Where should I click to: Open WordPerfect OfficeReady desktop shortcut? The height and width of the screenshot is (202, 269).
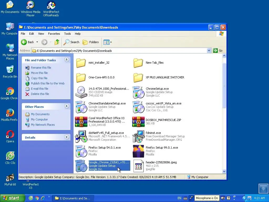click(51, 9)
